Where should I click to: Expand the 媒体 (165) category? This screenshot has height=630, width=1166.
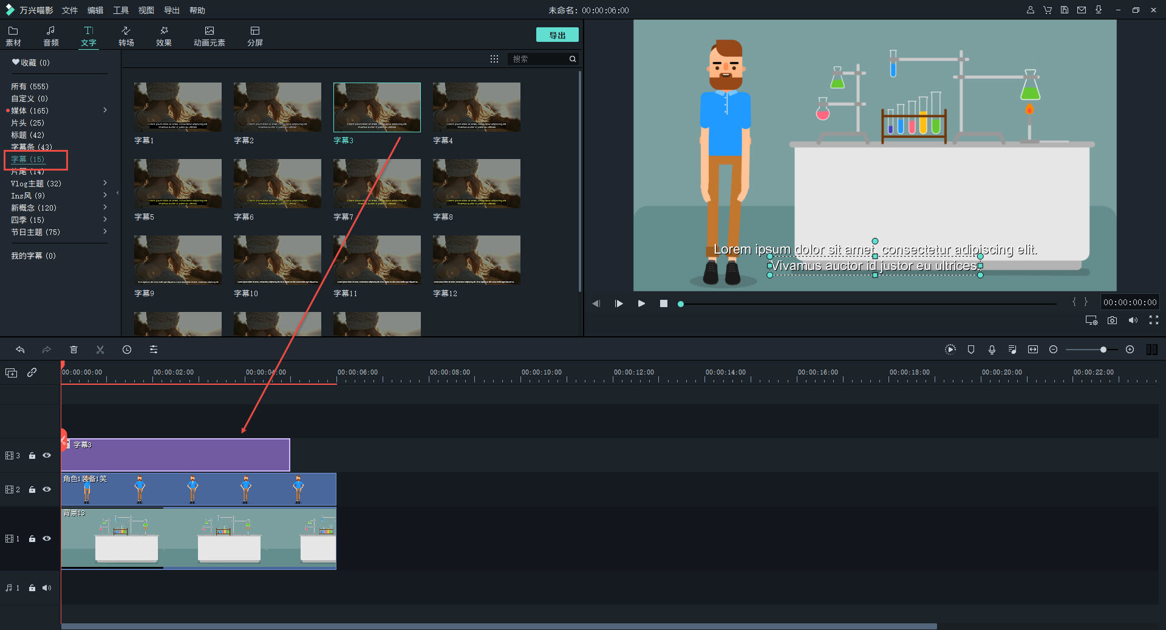(105, 110)
